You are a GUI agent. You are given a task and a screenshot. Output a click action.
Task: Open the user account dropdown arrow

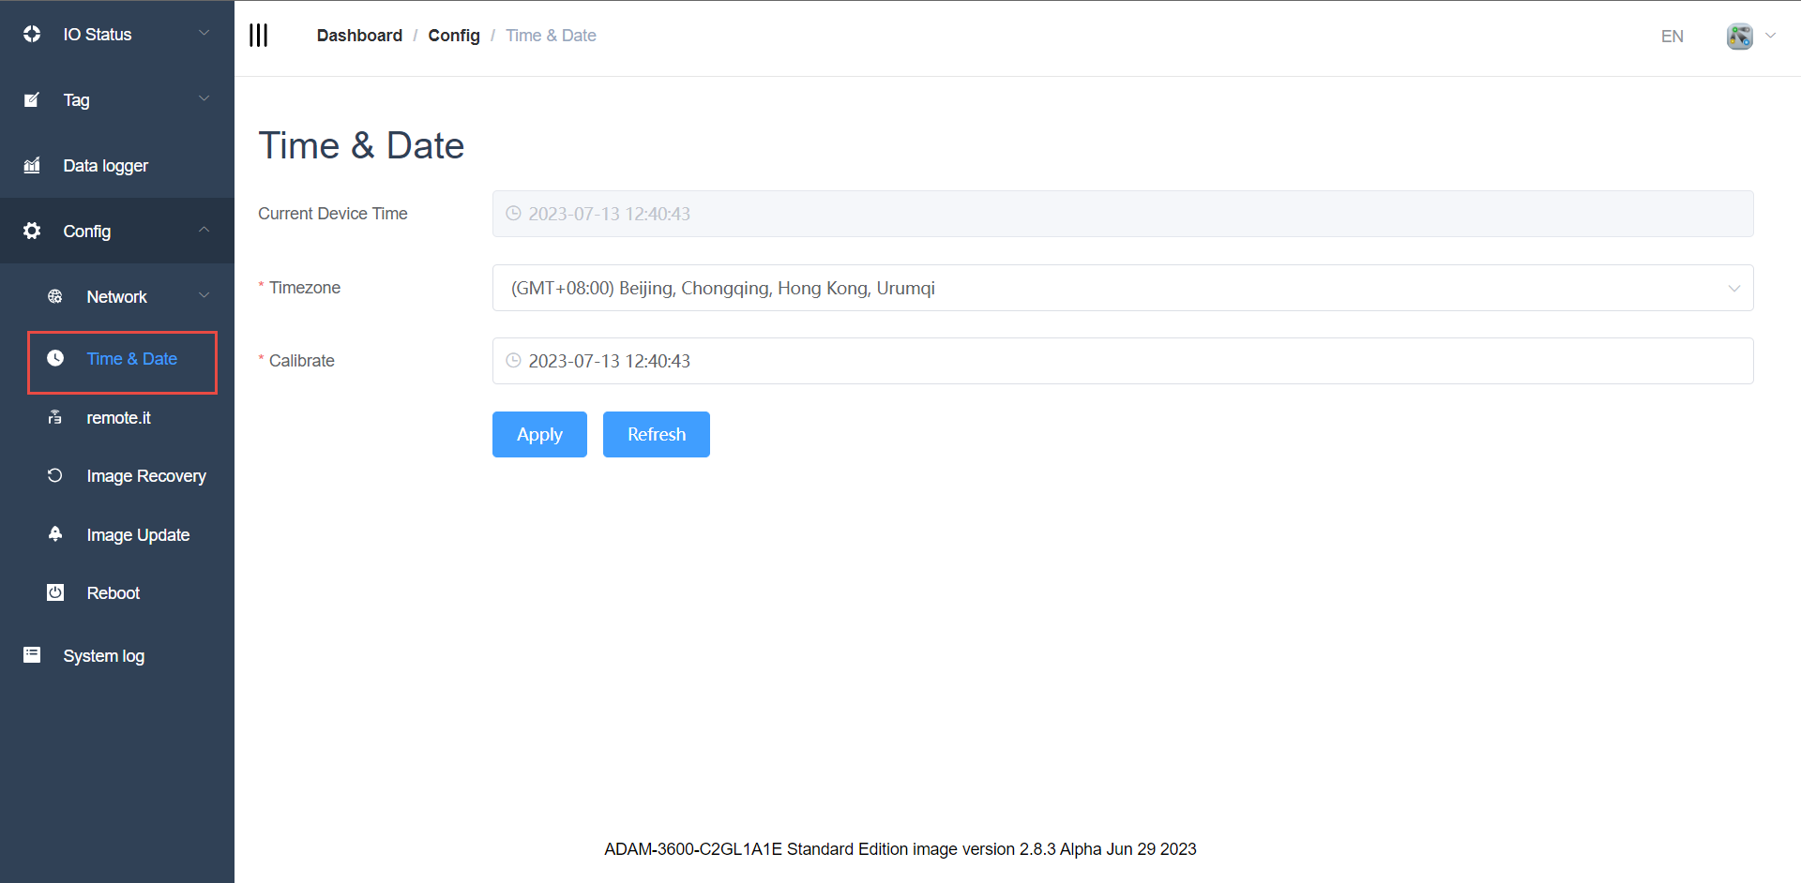click(x=1770, y=36)
